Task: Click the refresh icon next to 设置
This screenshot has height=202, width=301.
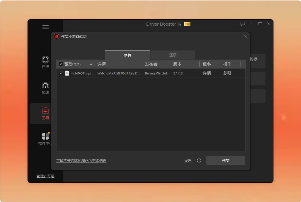Action: click(199, 160)
